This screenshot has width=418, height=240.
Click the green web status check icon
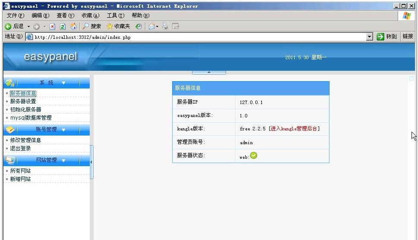[254, 155]
